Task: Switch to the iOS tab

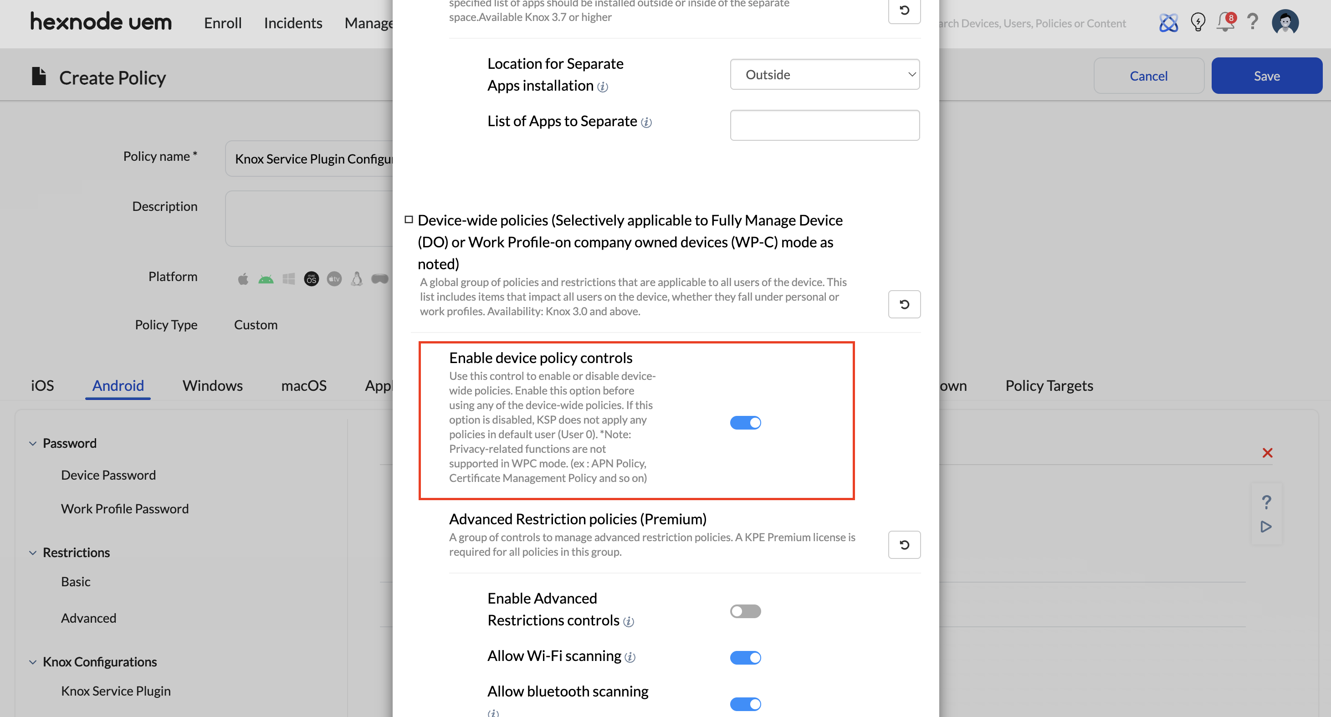Action: coord(42,385)
